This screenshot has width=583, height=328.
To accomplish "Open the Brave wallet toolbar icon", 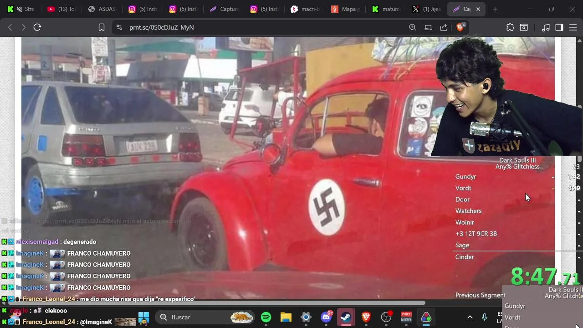I will 524,27.
